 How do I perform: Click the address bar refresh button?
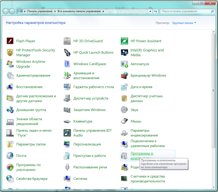[156, 11]
